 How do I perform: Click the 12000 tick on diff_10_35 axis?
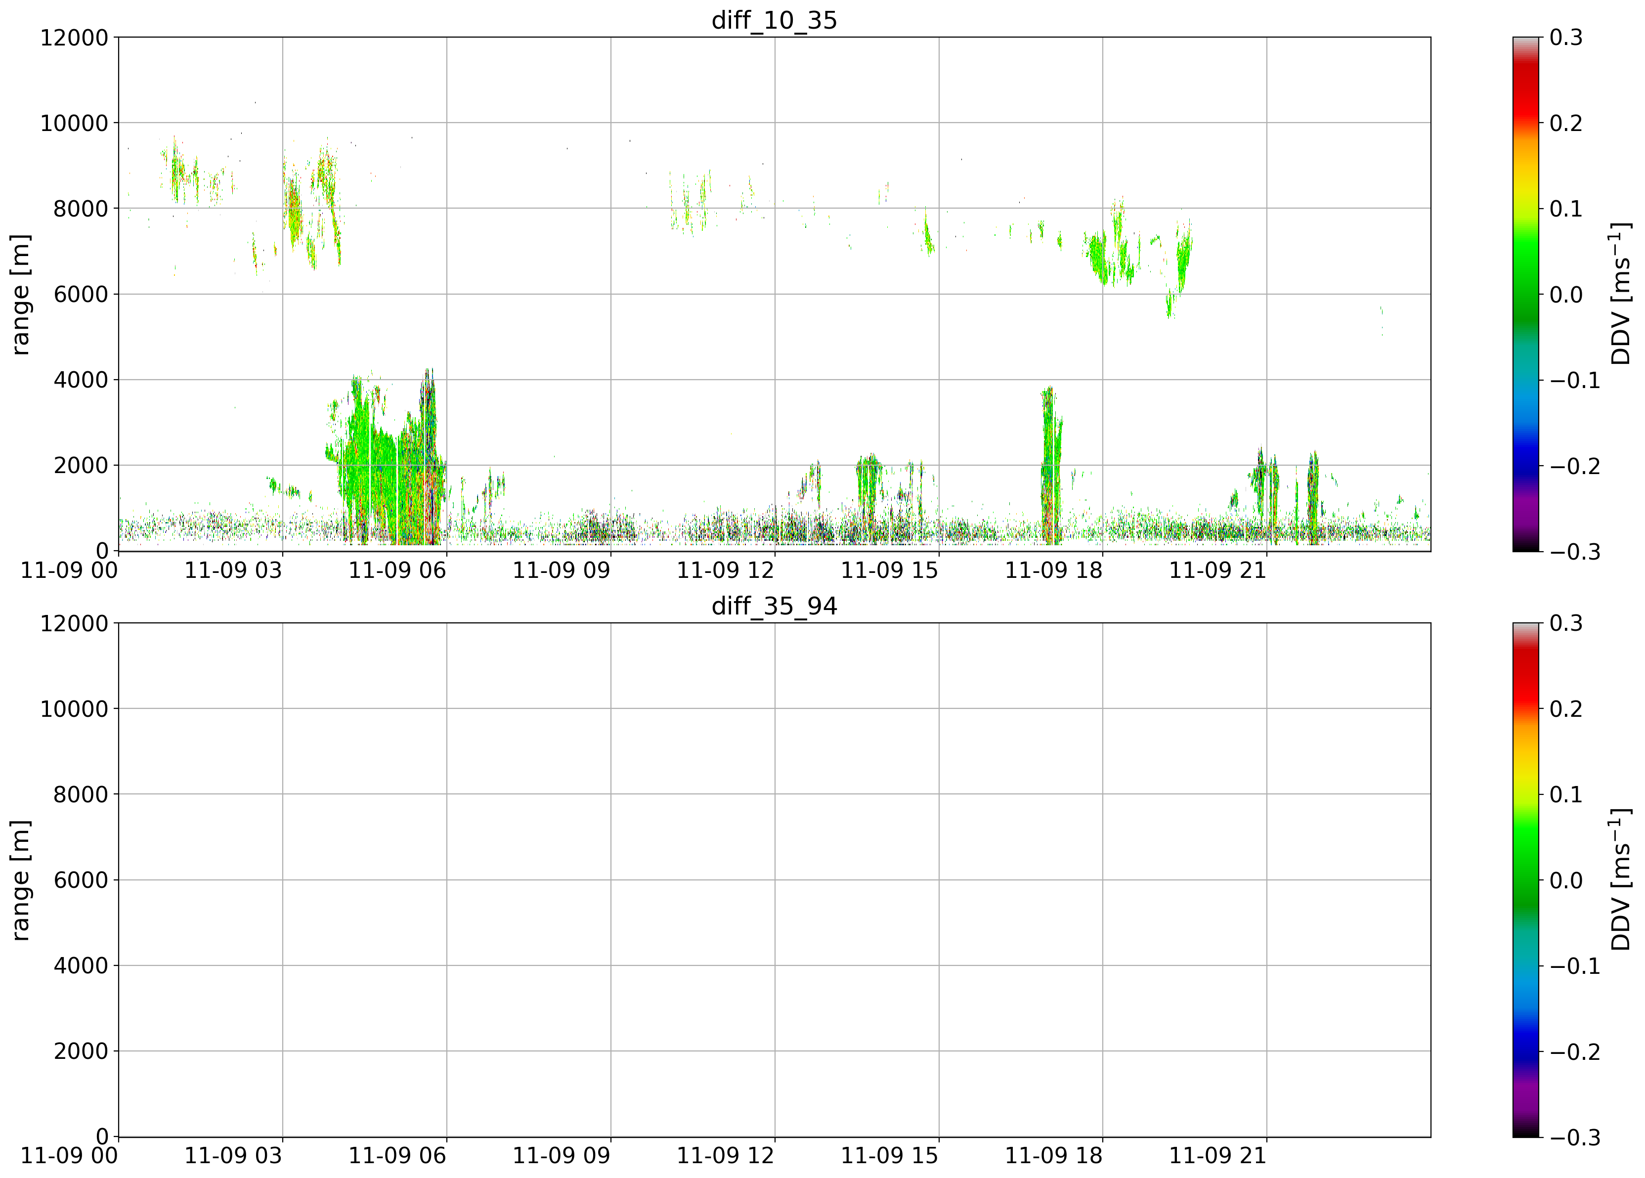click(x=74, y=37)
